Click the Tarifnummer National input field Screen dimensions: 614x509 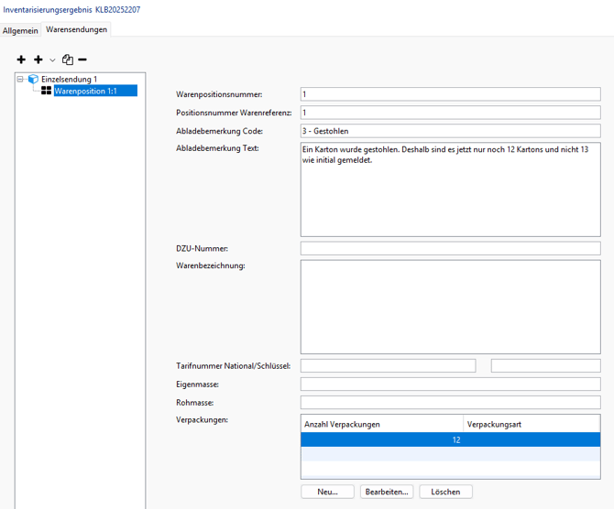[x=388, y=366]
